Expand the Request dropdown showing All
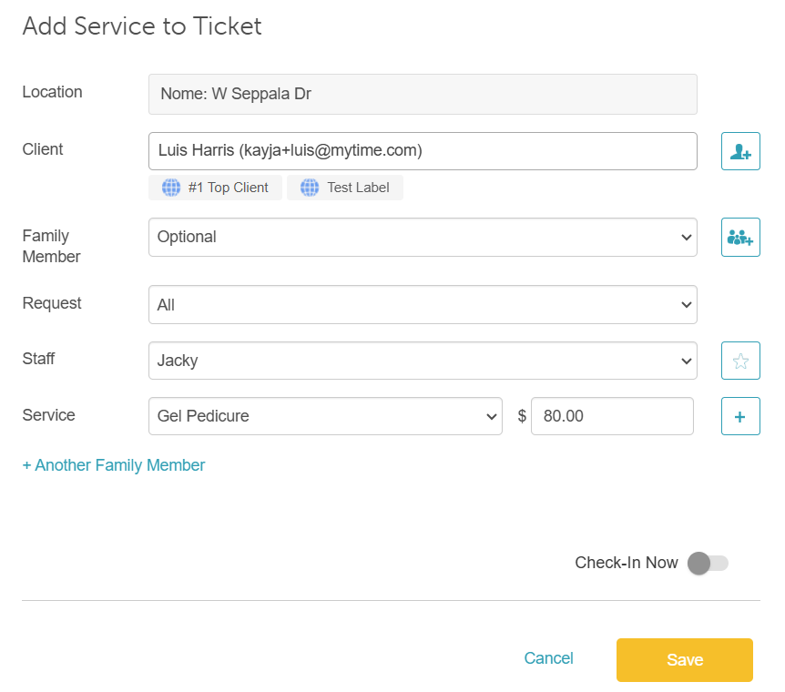The height and width of the screenshot is (692, 785). [x=423, y=305]
